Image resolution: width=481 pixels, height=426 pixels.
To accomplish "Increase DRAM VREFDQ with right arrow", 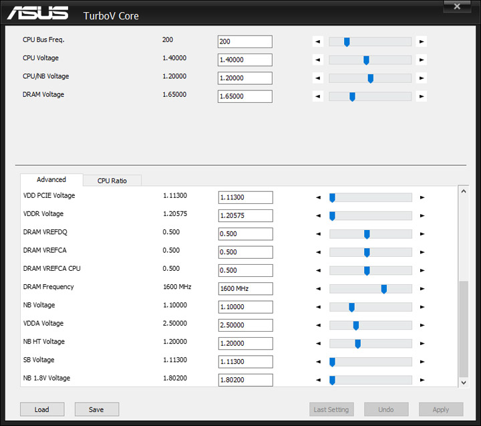I will (422, 234).
